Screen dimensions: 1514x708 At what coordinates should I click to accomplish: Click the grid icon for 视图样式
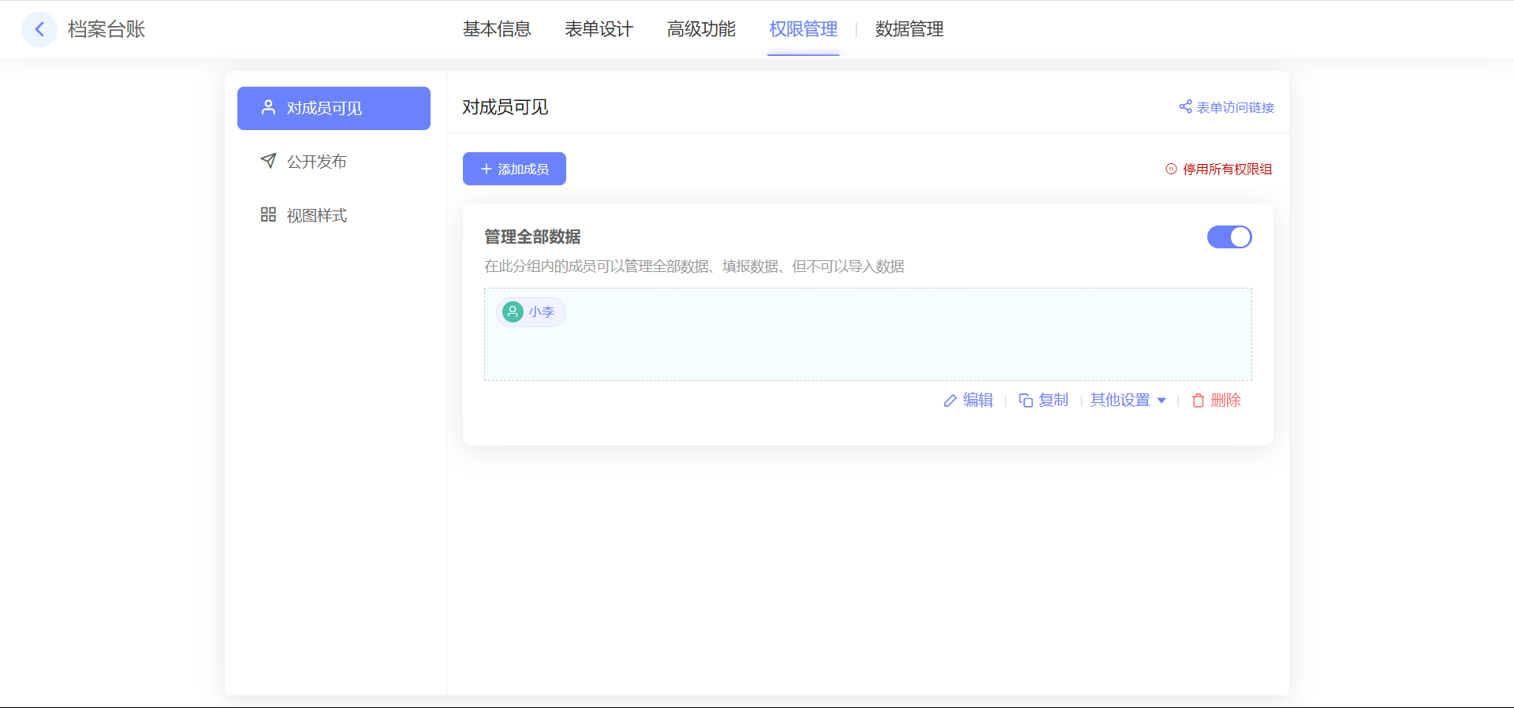click(268, 214)
